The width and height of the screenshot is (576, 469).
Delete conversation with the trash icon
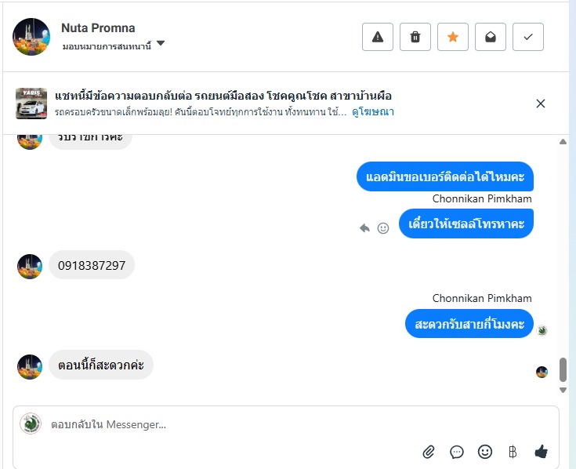click(x=415, y=37)
